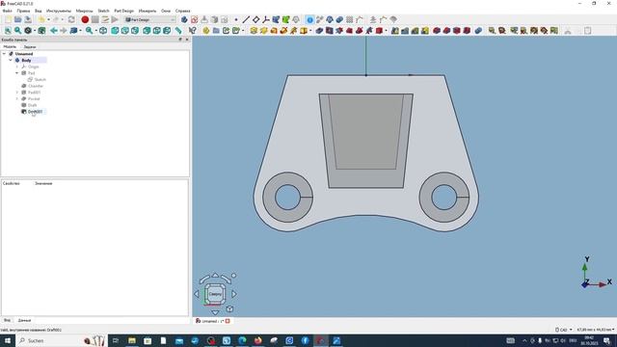Click the yellow Pad tool icon
The width and height of the screenshot is (617, 347).
254,30
